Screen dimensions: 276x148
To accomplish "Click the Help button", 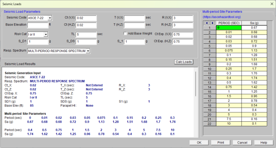I will (264, 143).
